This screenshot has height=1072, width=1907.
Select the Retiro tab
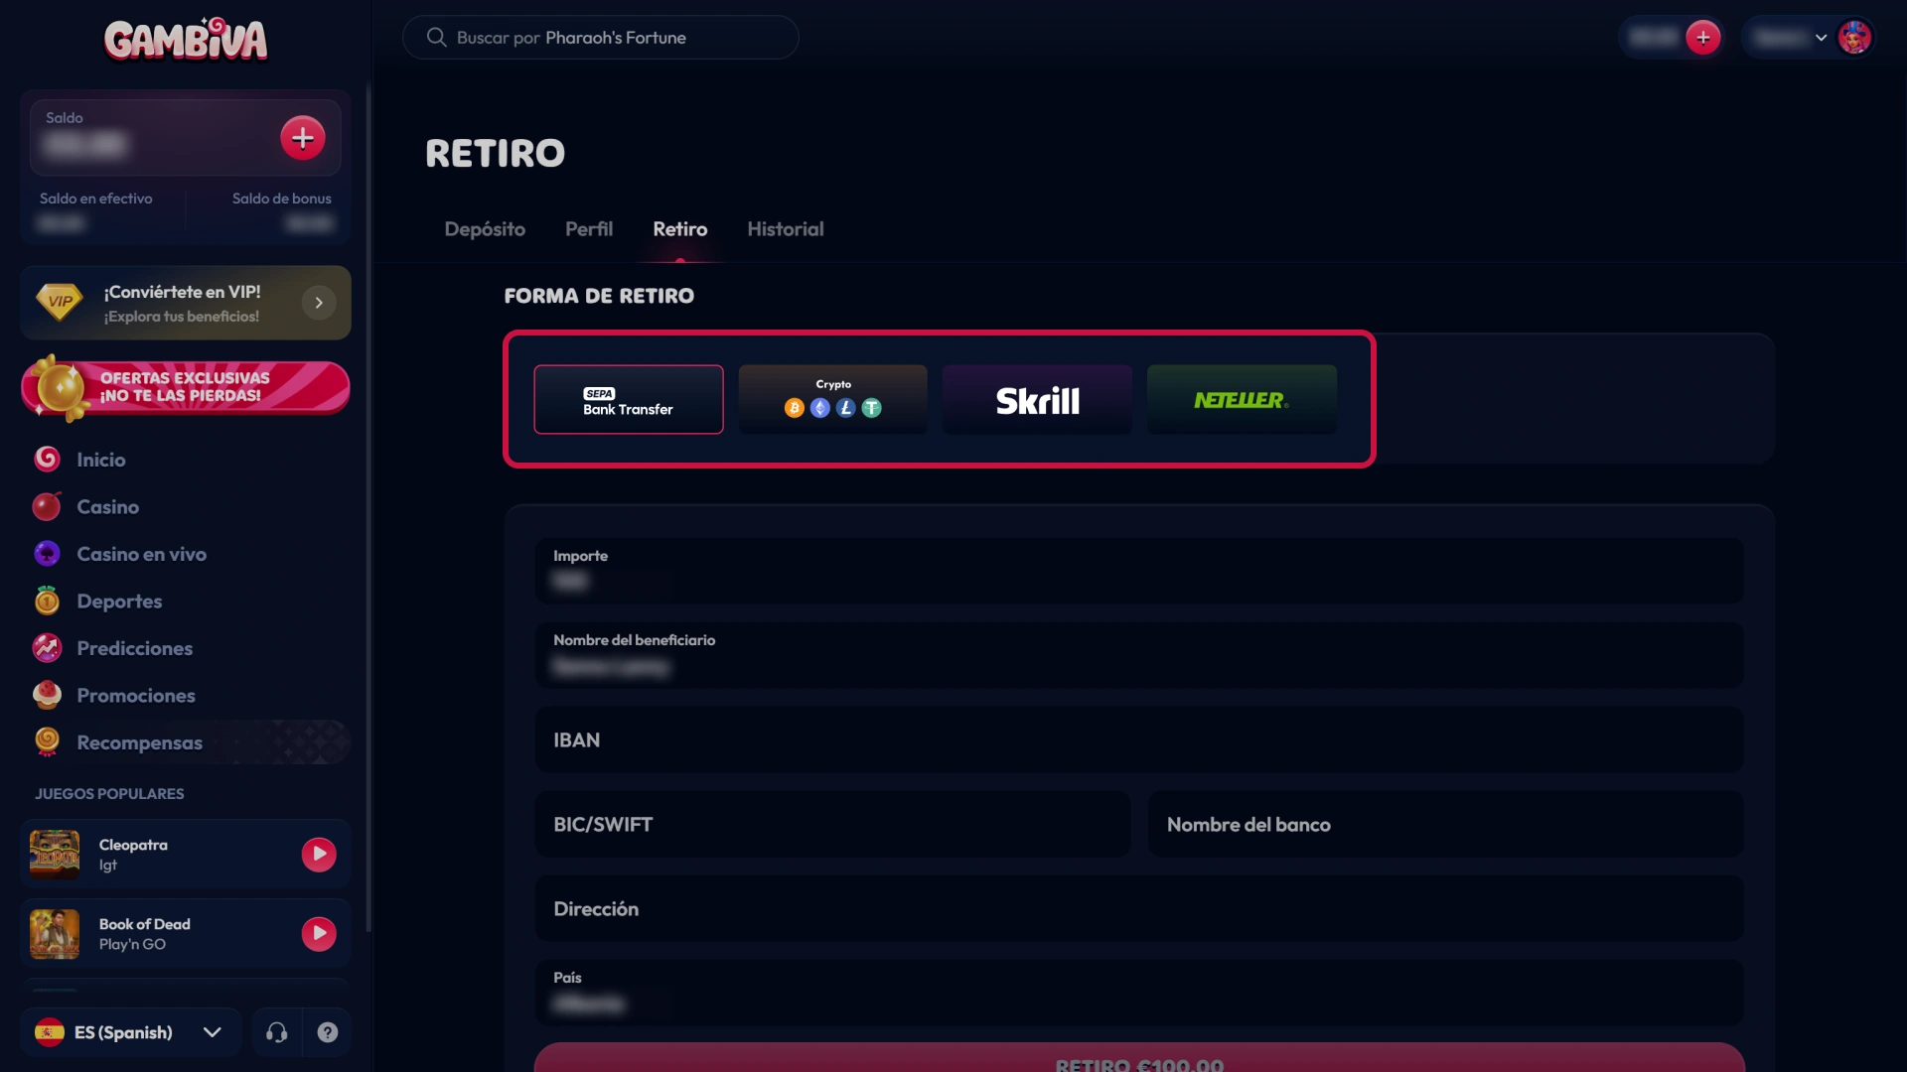(680, 229)
